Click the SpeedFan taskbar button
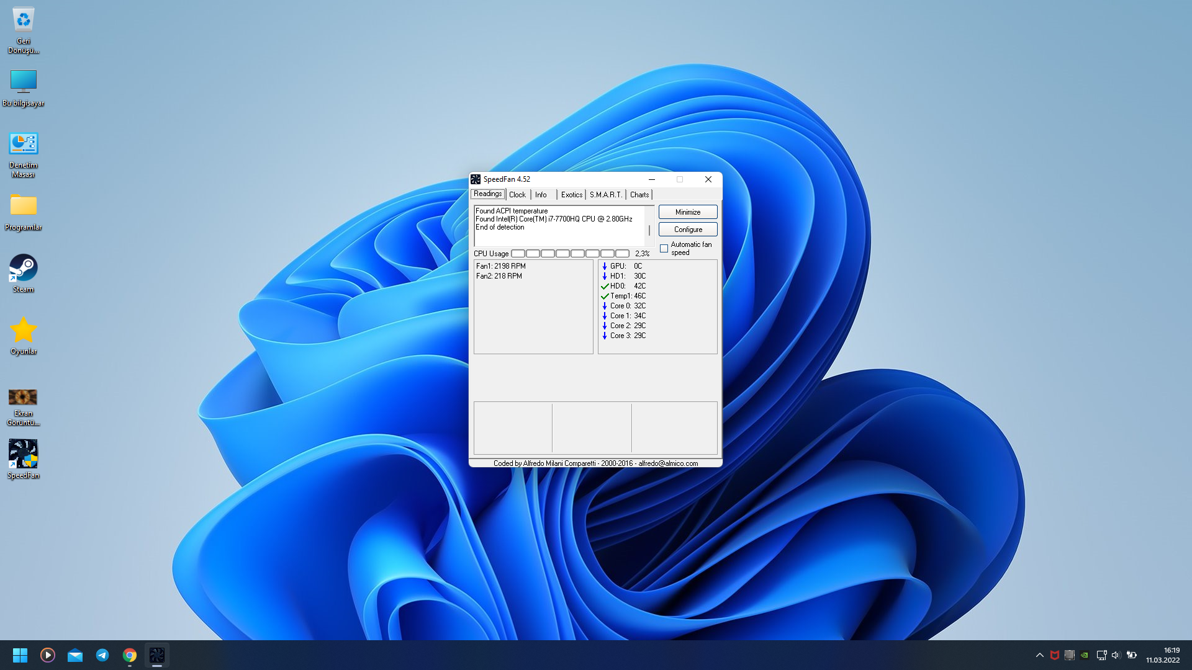Screen dimensions: 1192x670 click(157, 655)
